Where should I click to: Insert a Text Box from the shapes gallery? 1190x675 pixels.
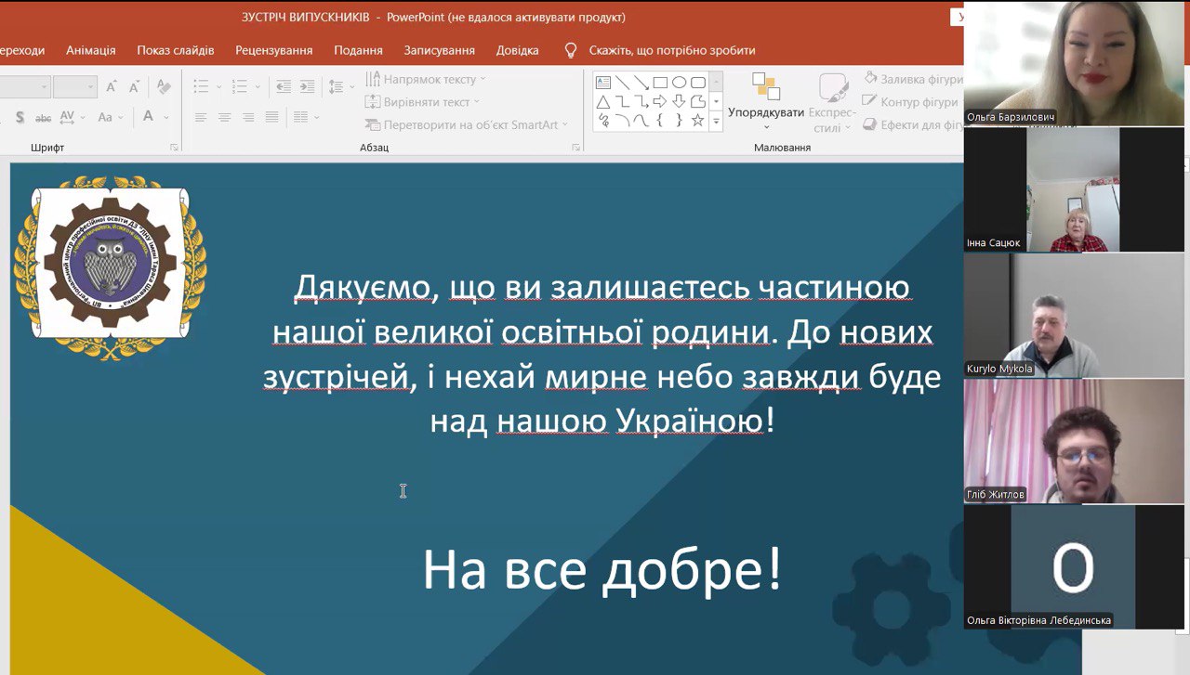603,82
